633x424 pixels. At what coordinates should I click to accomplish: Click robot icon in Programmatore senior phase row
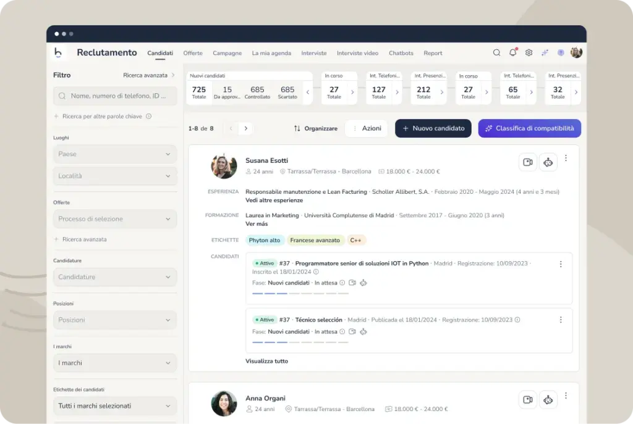[363, 283]
